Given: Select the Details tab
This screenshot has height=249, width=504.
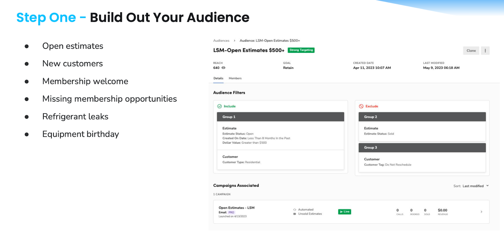Looking at the screenshot, I should 218,78.
